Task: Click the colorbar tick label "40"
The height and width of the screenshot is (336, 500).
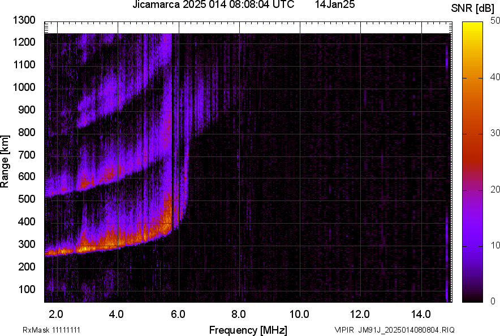Action: 495,77
